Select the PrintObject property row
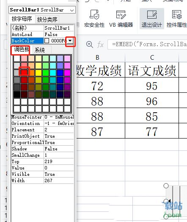Viewport: 187px width, 222px height. (x=42, y=136)
